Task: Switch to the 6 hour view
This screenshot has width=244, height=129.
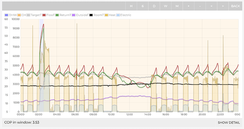Action: (143, 6)
